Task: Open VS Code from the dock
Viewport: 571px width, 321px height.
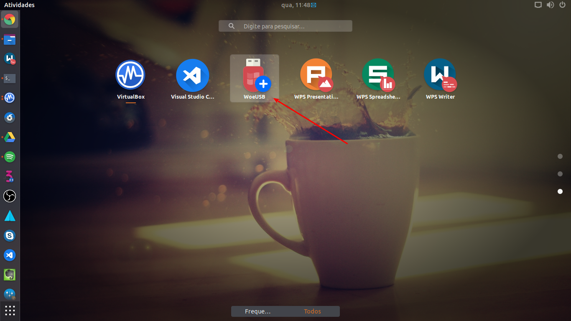Action: coord(10,255)
